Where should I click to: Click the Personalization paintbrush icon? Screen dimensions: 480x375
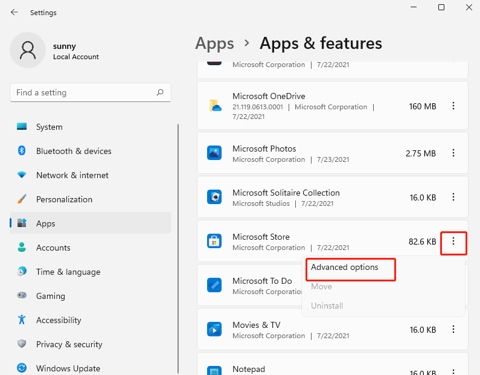coord(22,199)
